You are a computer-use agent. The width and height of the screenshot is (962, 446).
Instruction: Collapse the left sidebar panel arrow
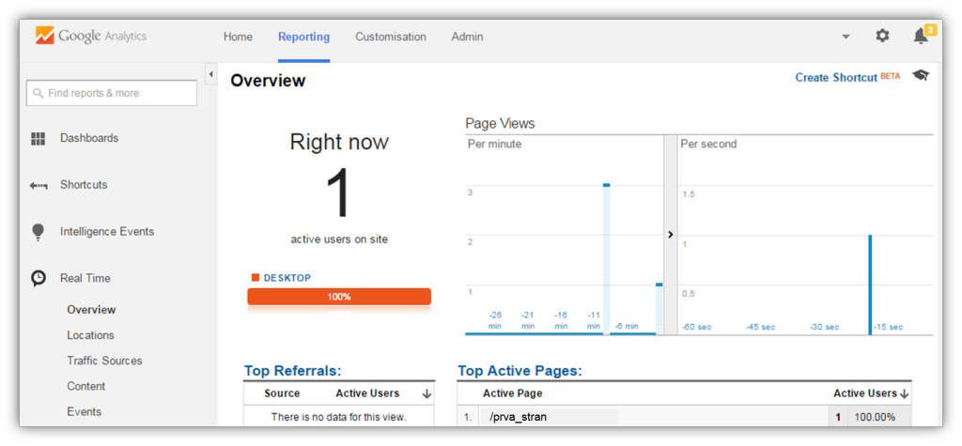(x=210, y=74)
